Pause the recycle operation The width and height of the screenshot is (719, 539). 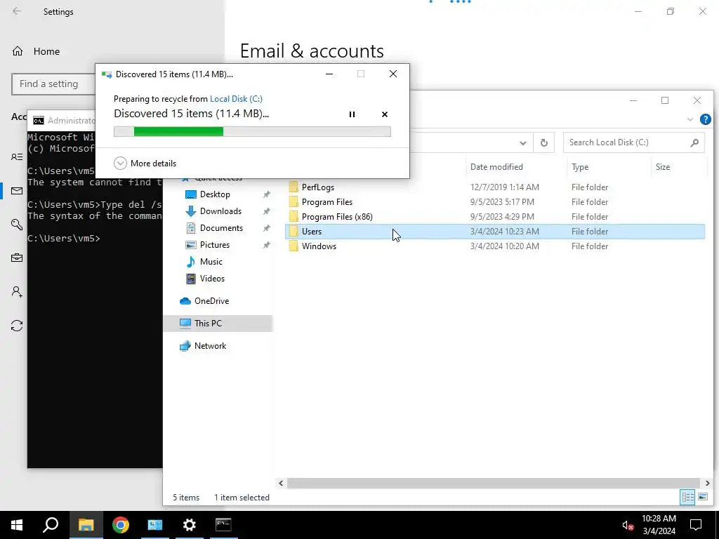352,114
